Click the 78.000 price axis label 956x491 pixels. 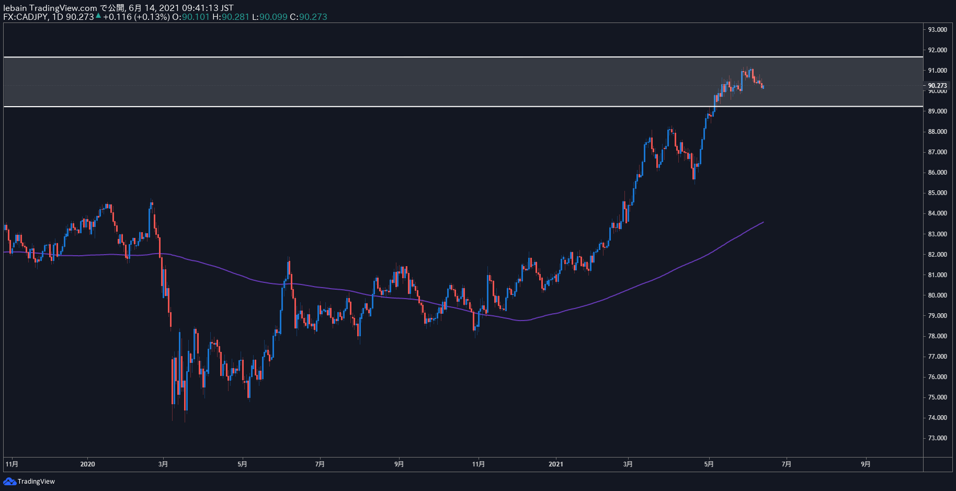[x=937, y=336]
